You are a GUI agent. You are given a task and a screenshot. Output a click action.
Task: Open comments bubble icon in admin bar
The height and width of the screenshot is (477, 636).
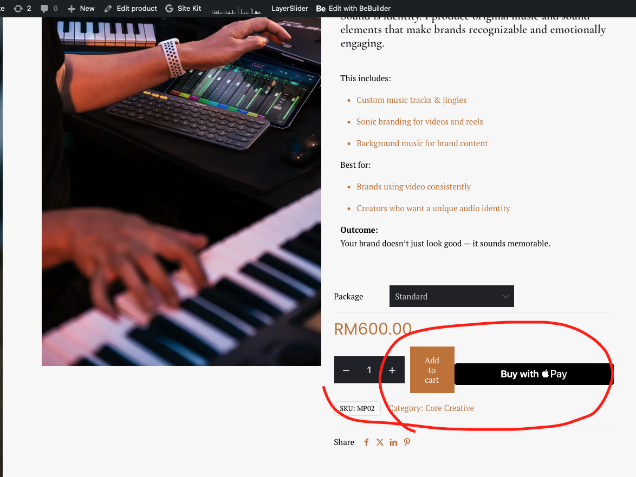[x=44, y=9]
